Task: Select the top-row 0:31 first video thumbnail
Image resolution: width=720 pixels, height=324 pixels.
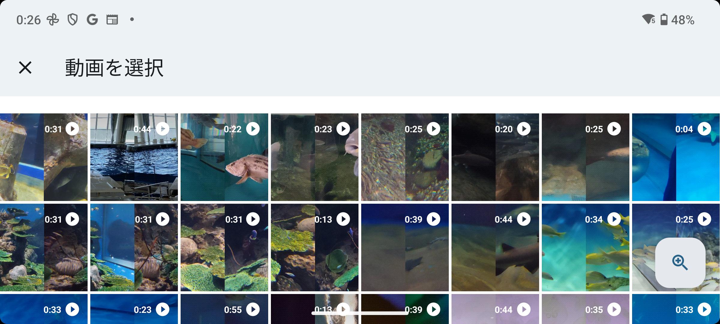Action: [44, 157]
